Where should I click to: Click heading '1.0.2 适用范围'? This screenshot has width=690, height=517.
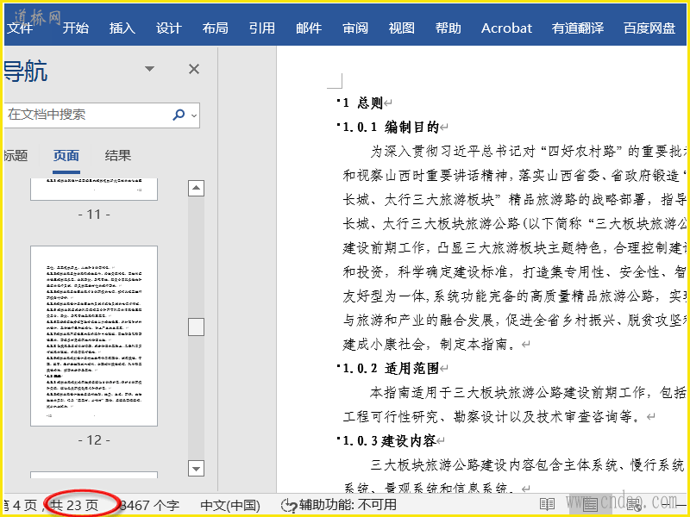[391, 369]
